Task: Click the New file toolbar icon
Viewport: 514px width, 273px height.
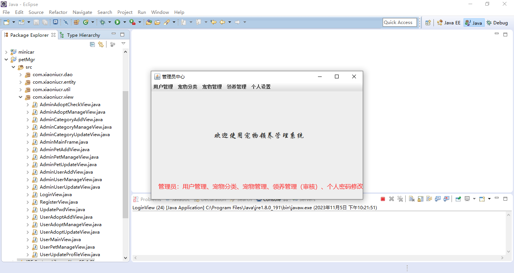Action: click(6, 22)
